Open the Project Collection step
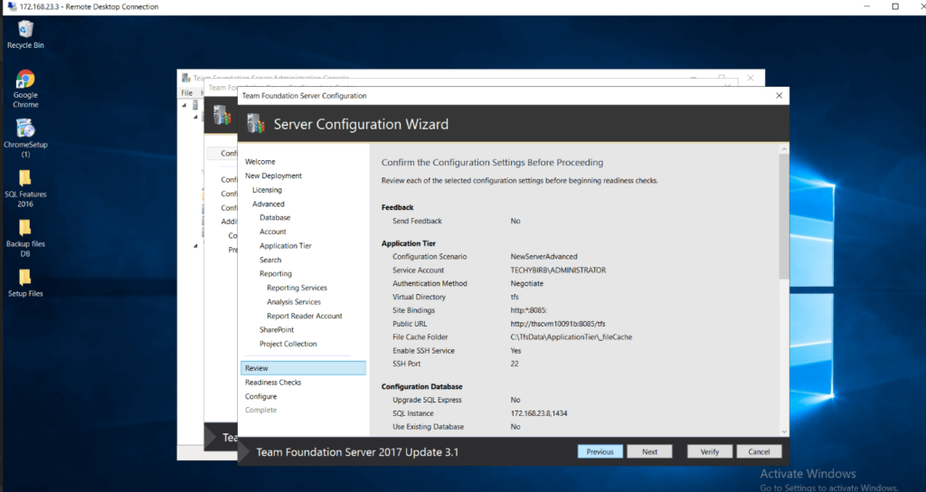The width and height of the screenshot is (926, 492). 288,344
